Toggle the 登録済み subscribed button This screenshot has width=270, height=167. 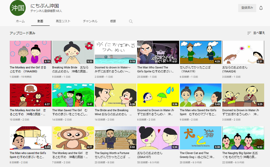click(247, 8)
